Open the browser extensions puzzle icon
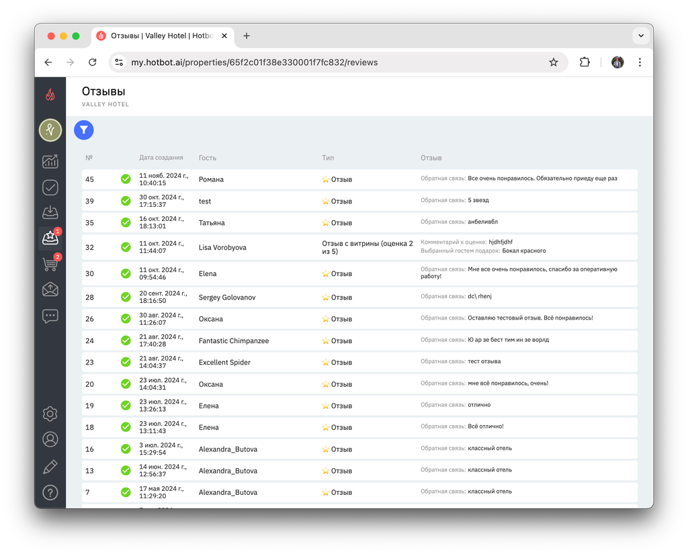The image size is (688, 554). 585,62
